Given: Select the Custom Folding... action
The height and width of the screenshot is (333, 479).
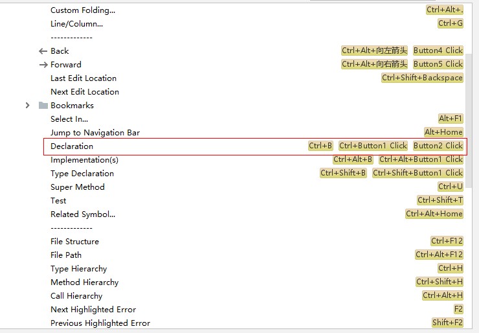Looking at the screenshot, I should tap(83, 10).
